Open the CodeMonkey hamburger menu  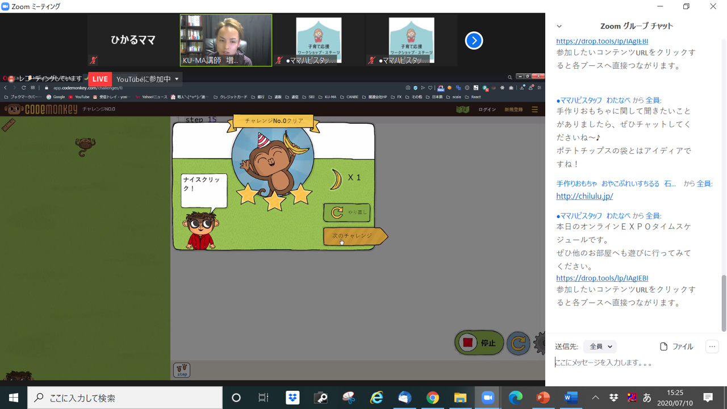tap(534, 109)
